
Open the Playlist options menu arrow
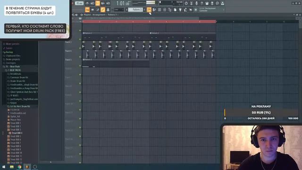pos(82,15)
